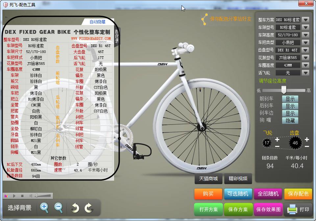
Task: Click the 购买 button
Action: point(208,194)
